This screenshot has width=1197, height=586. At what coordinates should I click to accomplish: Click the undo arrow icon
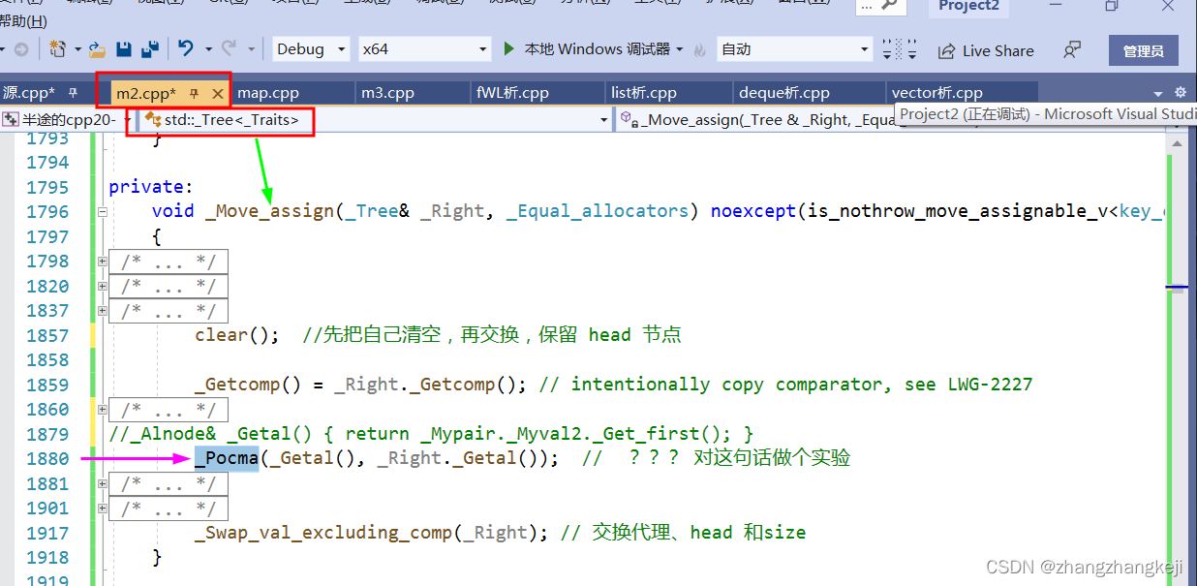(x=186, y=48)
